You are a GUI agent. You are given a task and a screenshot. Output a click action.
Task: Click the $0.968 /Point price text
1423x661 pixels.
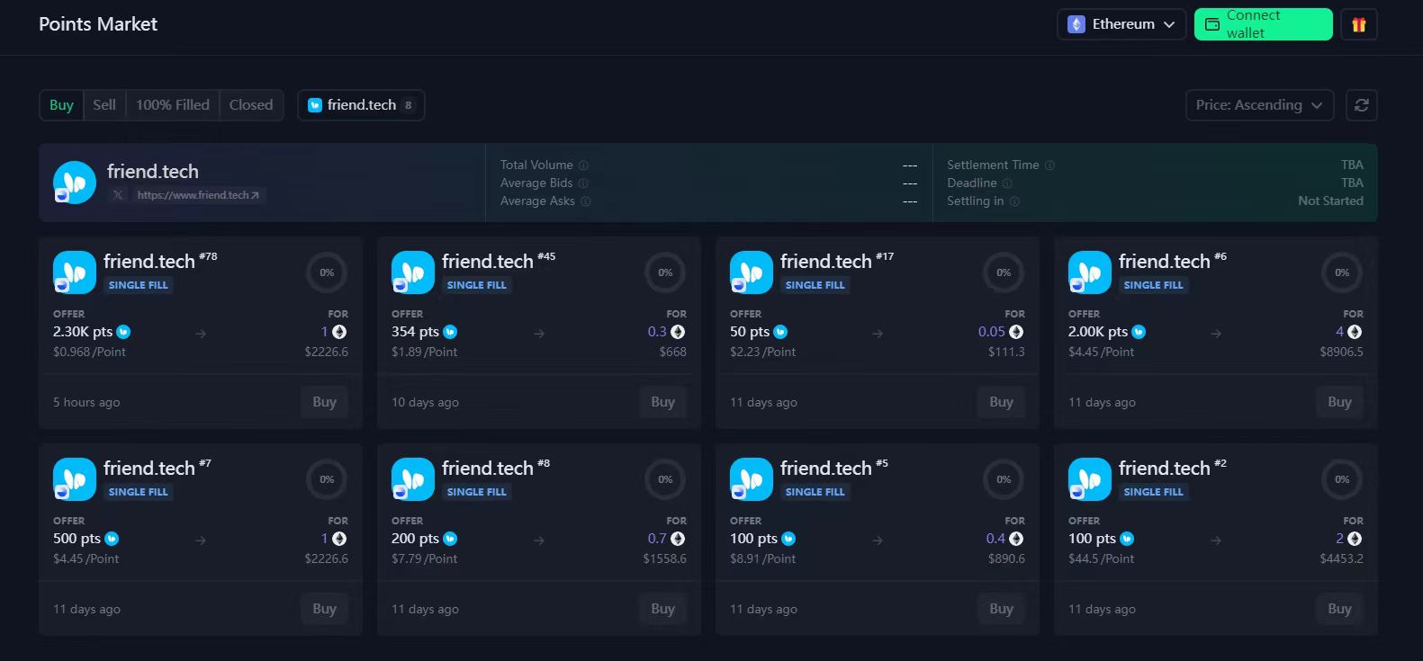tap(89, 352)
